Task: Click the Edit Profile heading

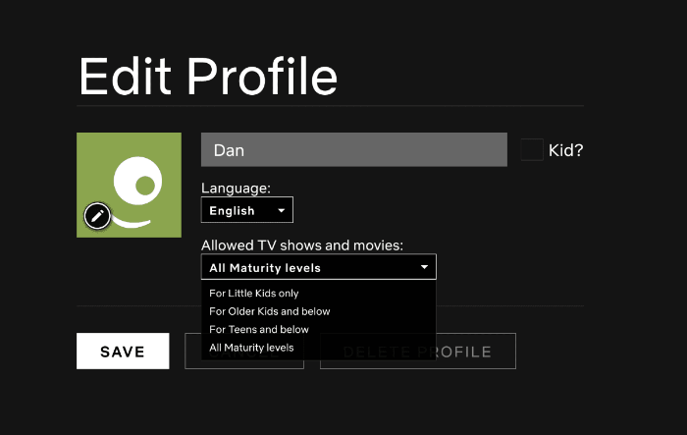Action: click(x=208, y=77)
